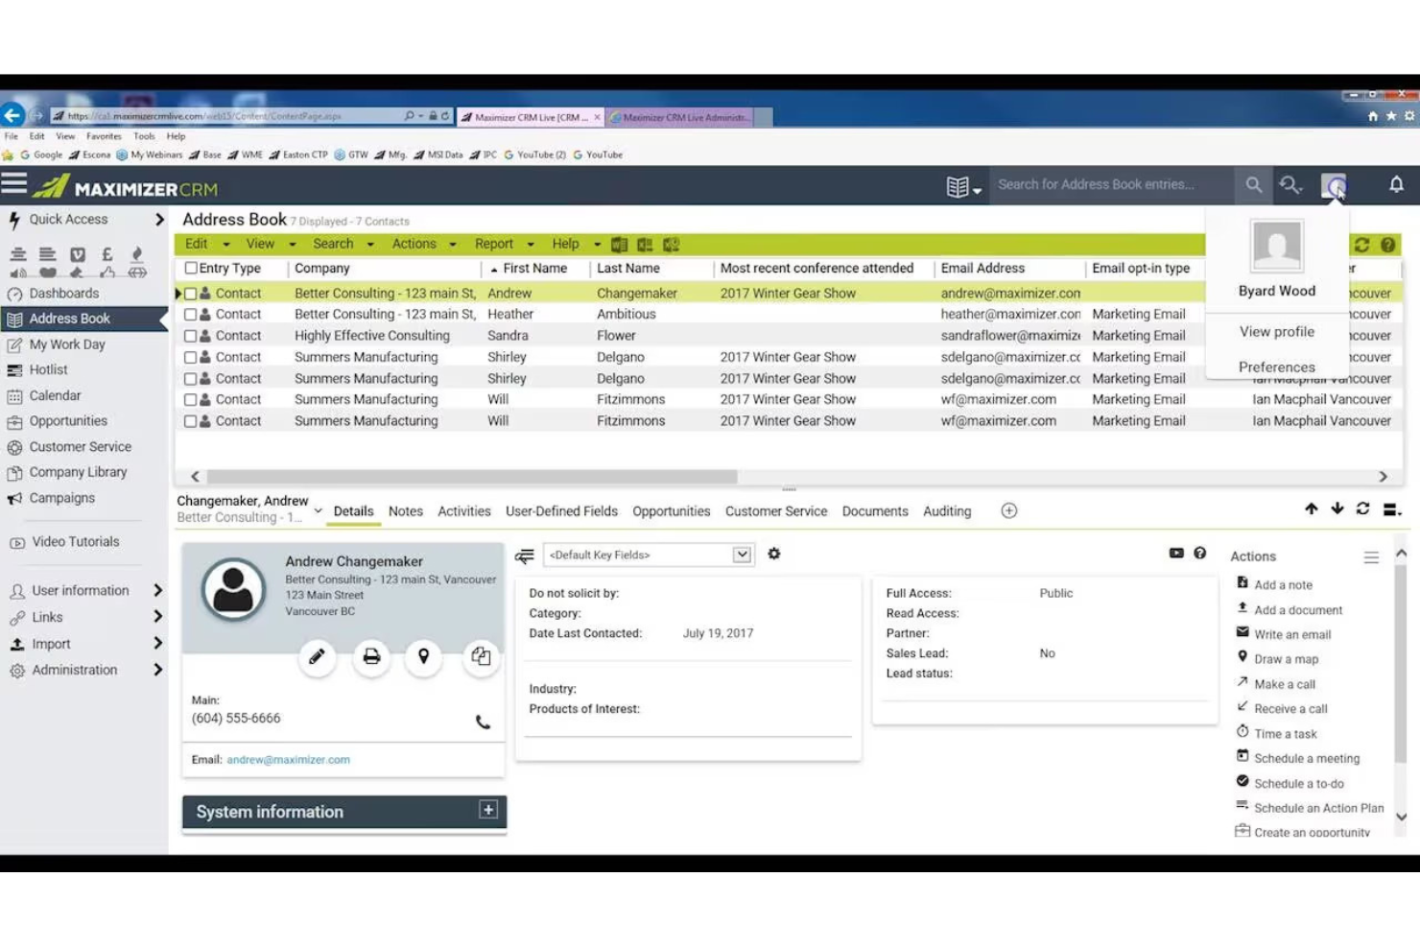The image size is (1420, 947).
Task: Open the recent searches magnifier icon
Action: click(x=1290, y=184)
